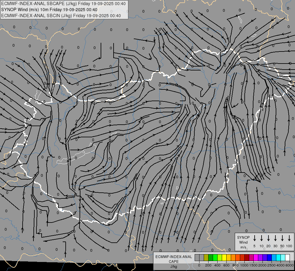Viewport: 295px width, 271px height.
Task: Select the bright green CAPE legend swatch
Action: pos(215,257)
